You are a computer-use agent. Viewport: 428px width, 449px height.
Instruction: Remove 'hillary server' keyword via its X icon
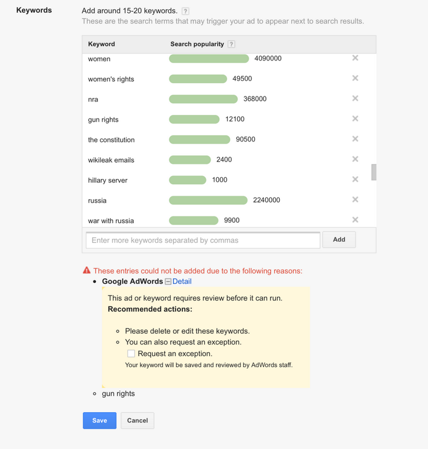point(355,179)
